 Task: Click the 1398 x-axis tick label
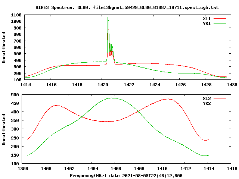coord(23,169)
